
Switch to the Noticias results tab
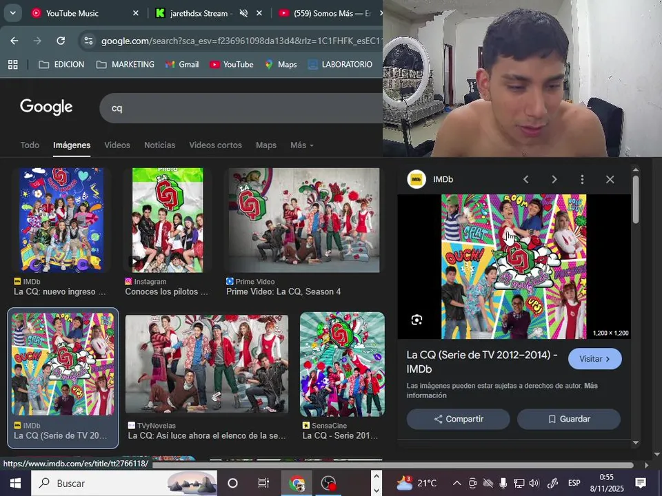(159, 145)
